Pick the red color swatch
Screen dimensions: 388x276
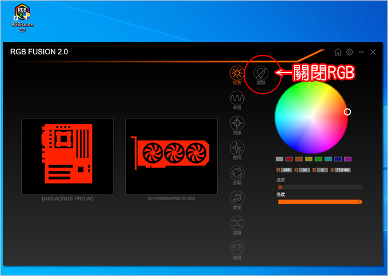tap(289, 159)
